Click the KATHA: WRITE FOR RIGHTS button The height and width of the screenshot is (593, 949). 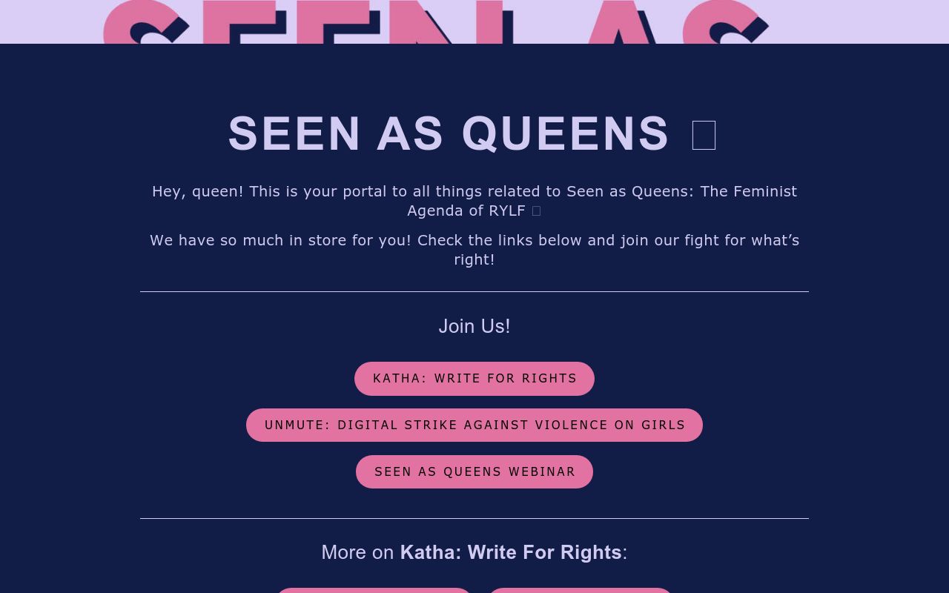(474, 378)
